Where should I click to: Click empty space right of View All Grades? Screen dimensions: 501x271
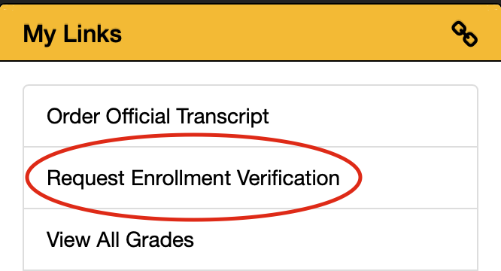click(336, 239)
